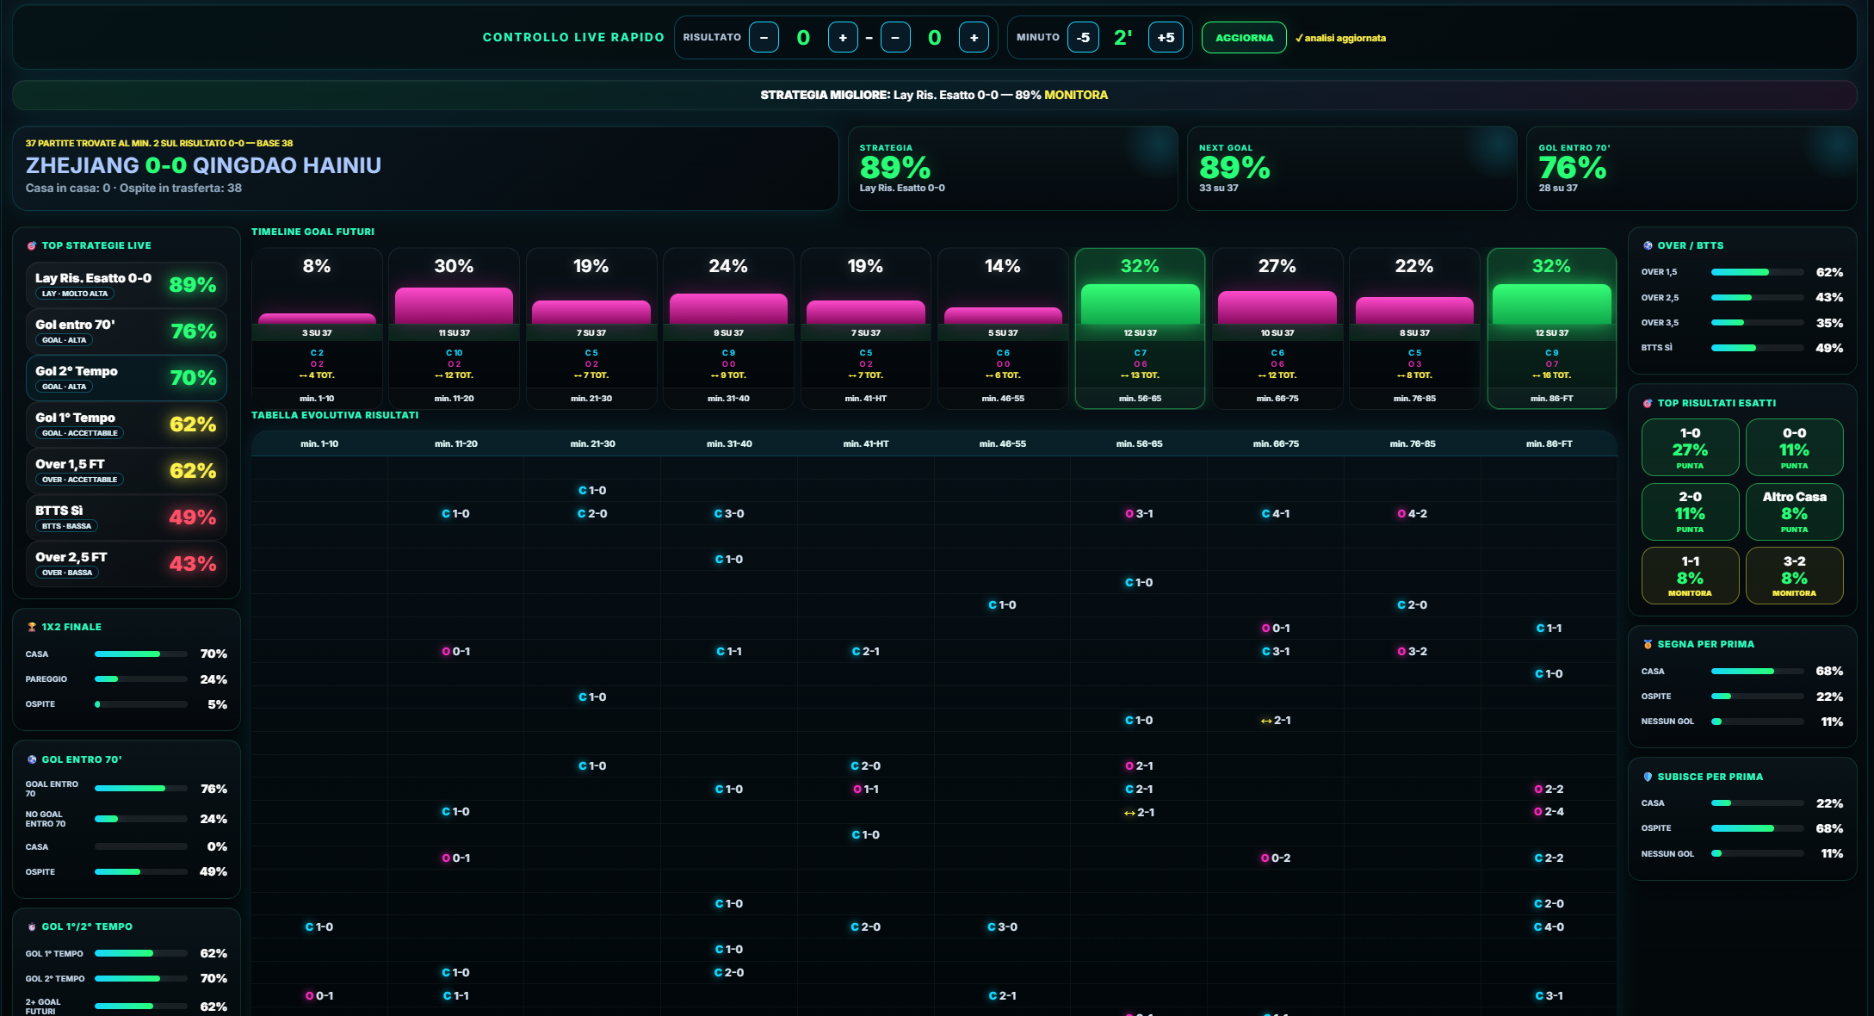Rewind the minute by -5
The width and height of the screenshot is (1874, 1016).
1083,38
